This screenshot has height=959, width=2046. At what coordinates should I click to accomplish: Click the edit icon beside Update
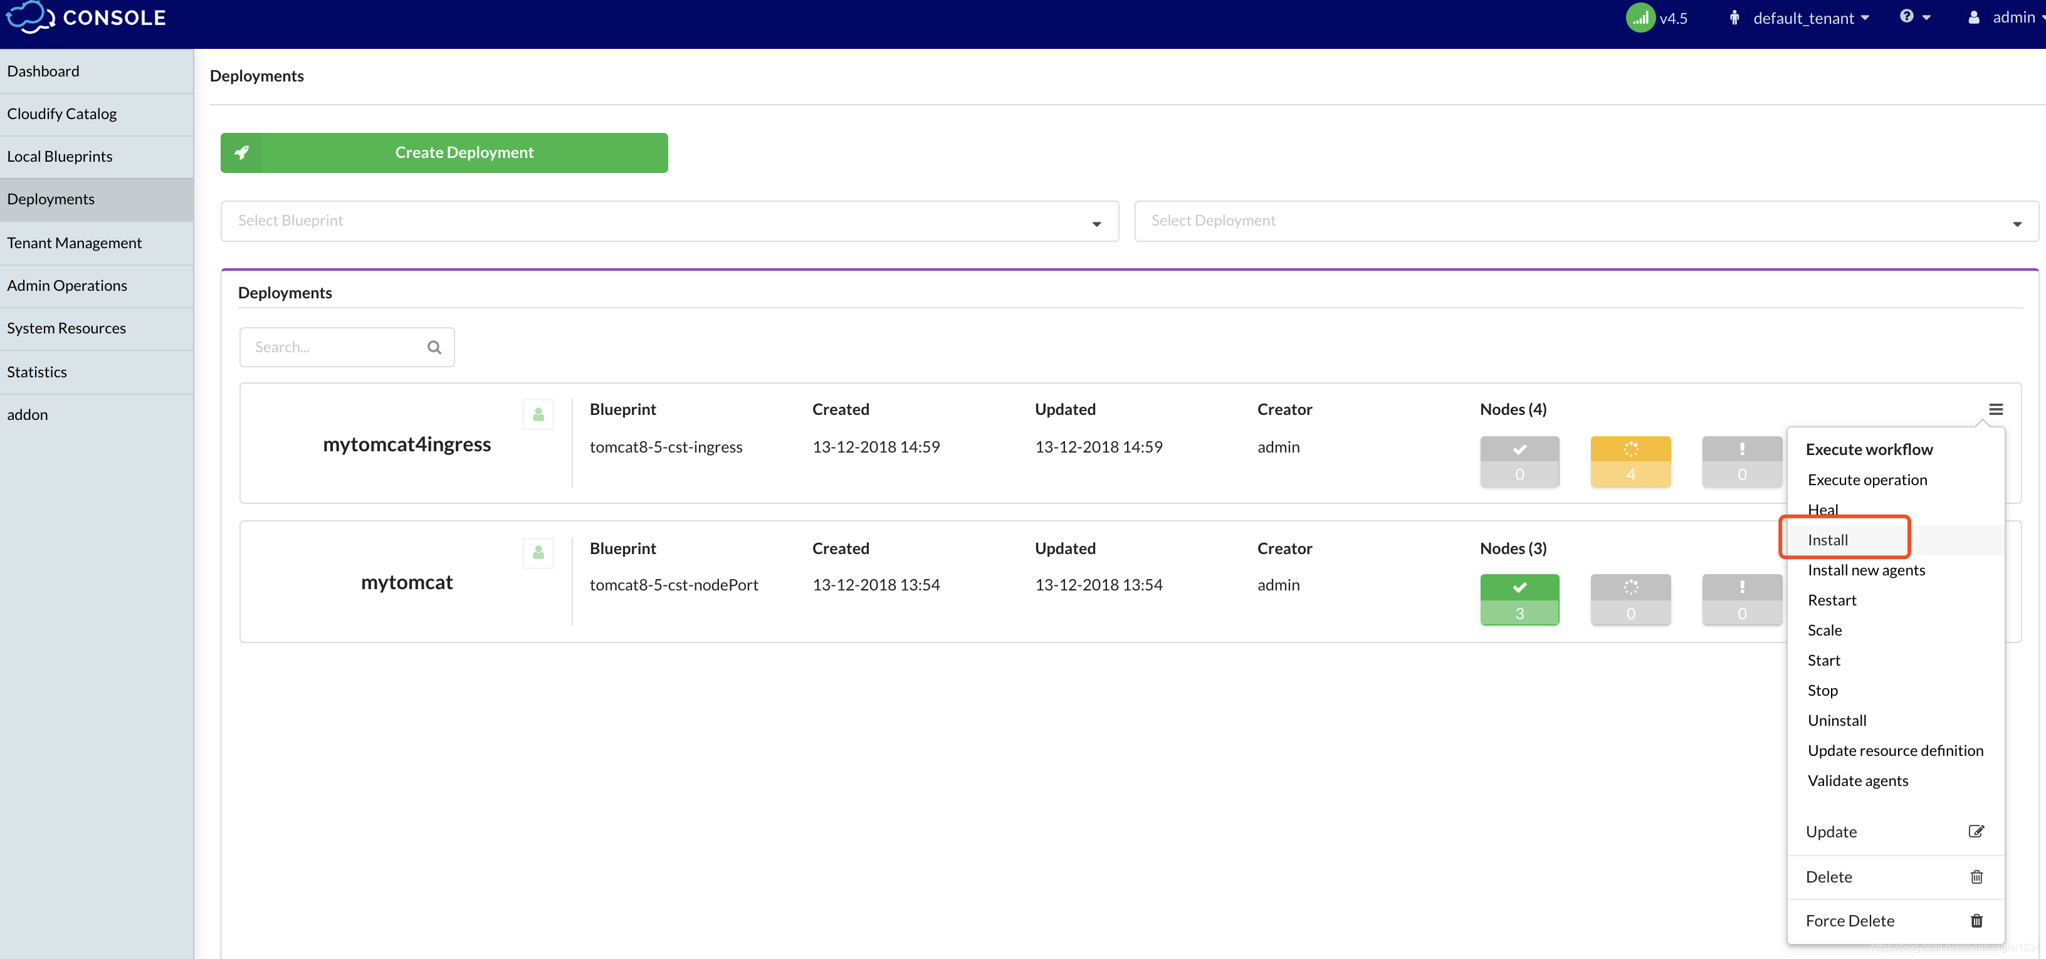pyautogui.click(x=1975, y=831)
